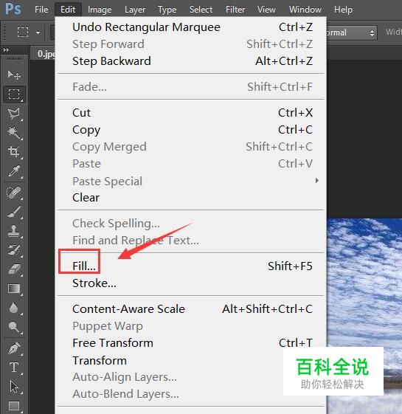Screen dimensions: 402x414
Task: Expand the toolbox double-arrow toggle
Action: (x=6, y=50)
